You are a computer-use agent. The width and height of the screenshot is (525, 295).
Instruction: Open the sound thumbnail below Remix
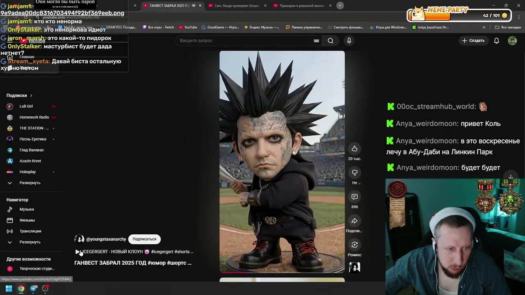[354, 267]
